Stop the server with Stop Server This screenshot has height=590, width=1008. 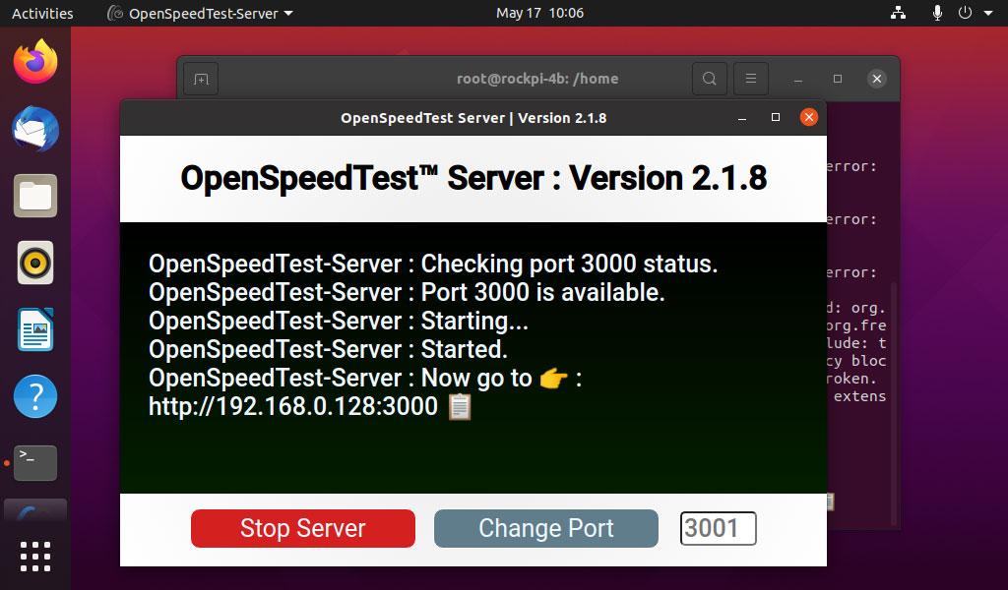point(303,528)
